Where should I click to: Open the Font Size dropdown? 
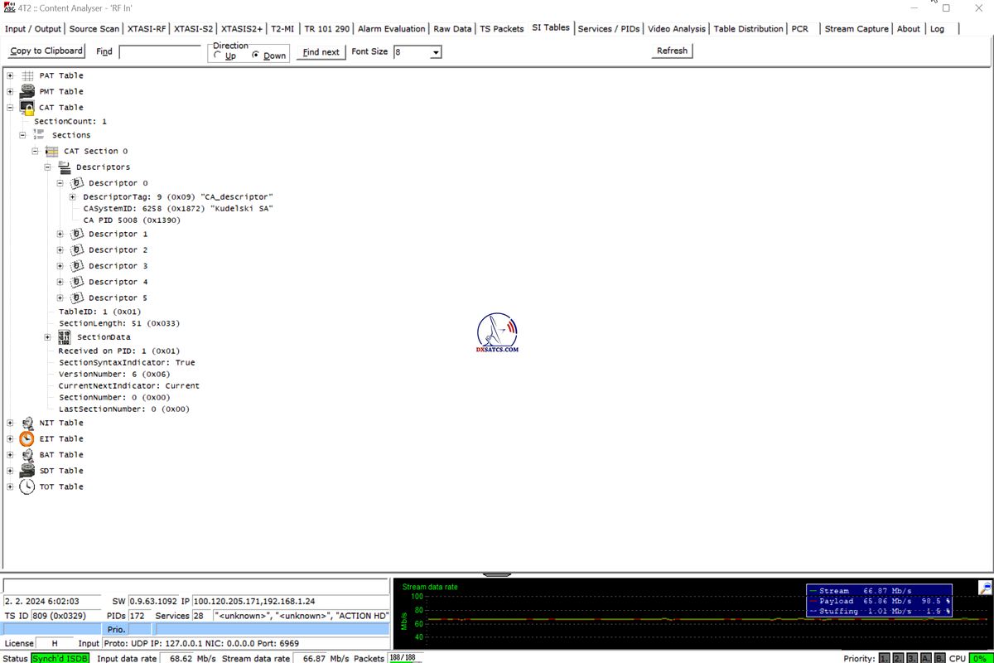pyautogui.click(x=436, y=52)
